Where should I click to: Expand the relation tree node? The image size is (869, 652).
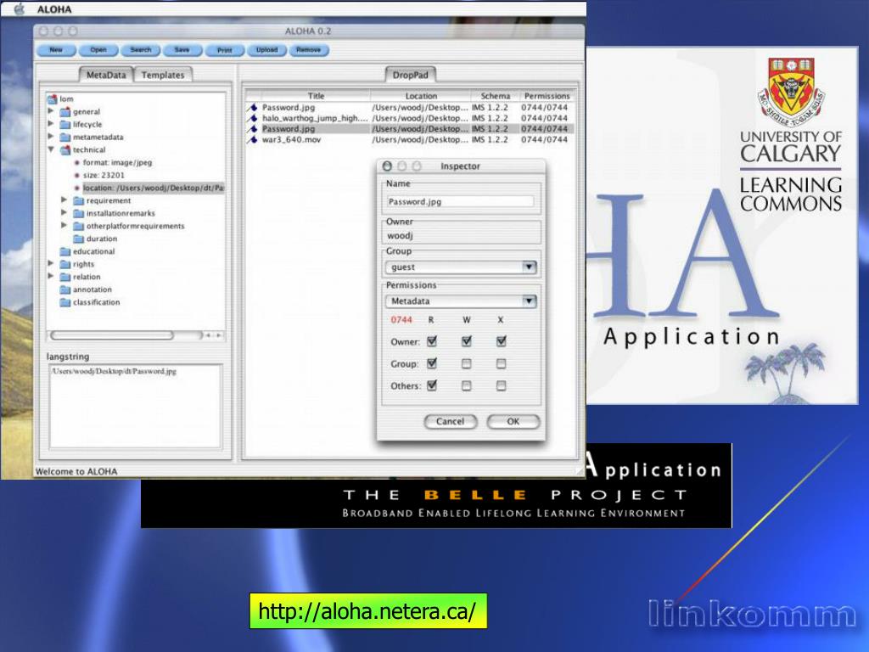pos(51,277)
